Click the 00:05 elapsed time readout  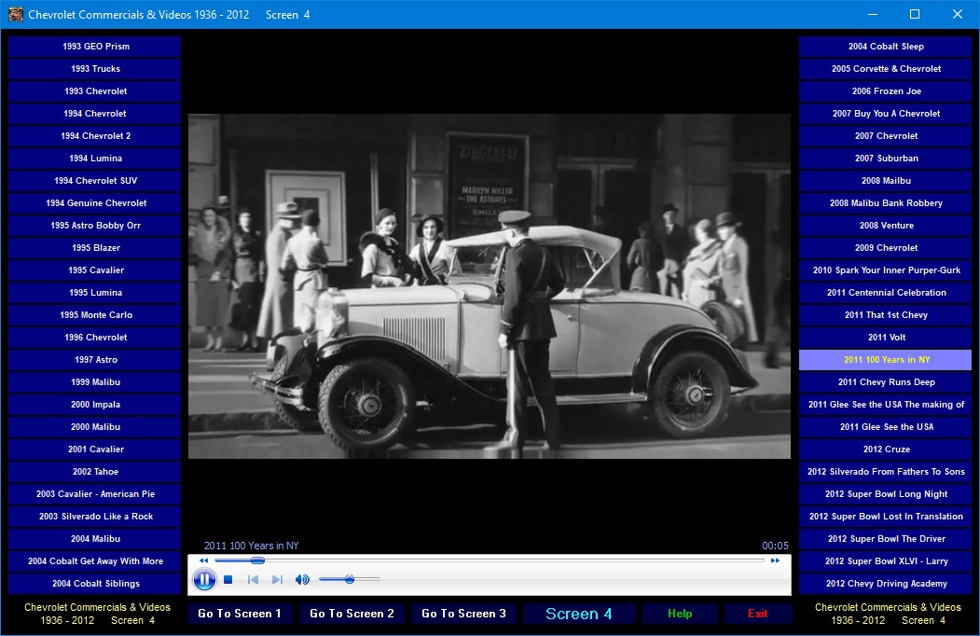(775, 546)
